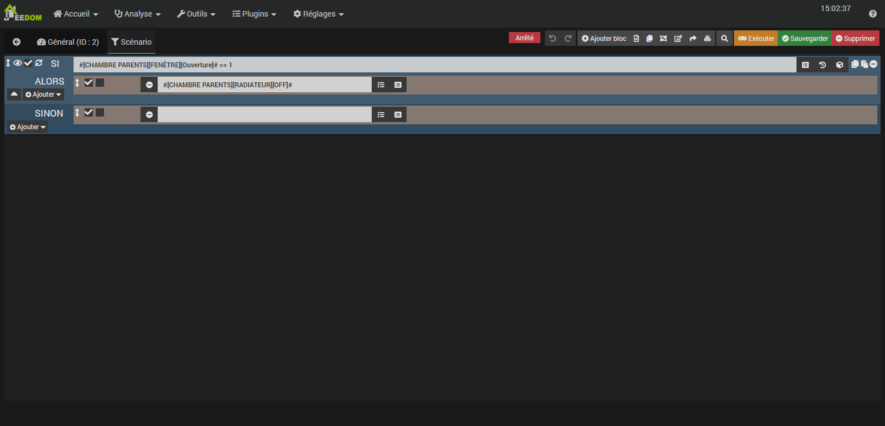Toggle the SI block eye visibility

point(18,63)
